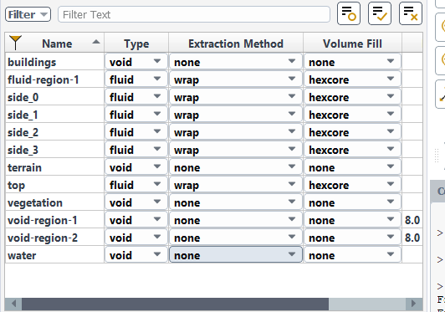Open Extraction Method dropdown for side_0

(236, 97)
